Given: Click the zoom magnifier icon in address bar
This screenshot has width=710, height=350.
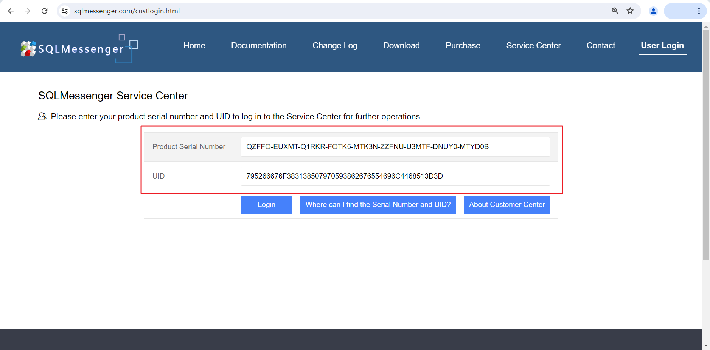Looking at the screenshot, I should [615, 11].
